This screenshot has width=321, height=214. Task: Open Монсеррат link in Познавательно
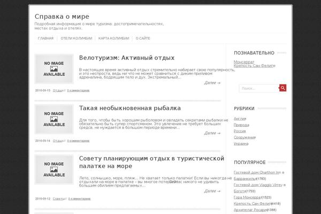coord(244,62)
